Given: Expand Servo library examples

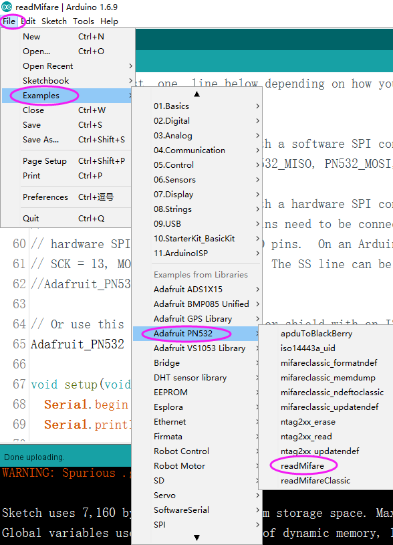Looking at the screenshot, I should pos(196,496).
